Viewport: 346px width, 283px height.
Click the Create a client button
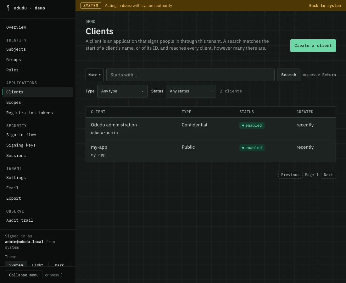313,46
